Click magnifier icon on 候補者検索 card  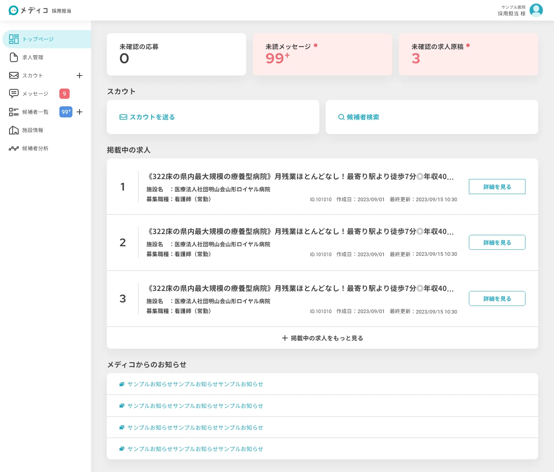(341, 117)
